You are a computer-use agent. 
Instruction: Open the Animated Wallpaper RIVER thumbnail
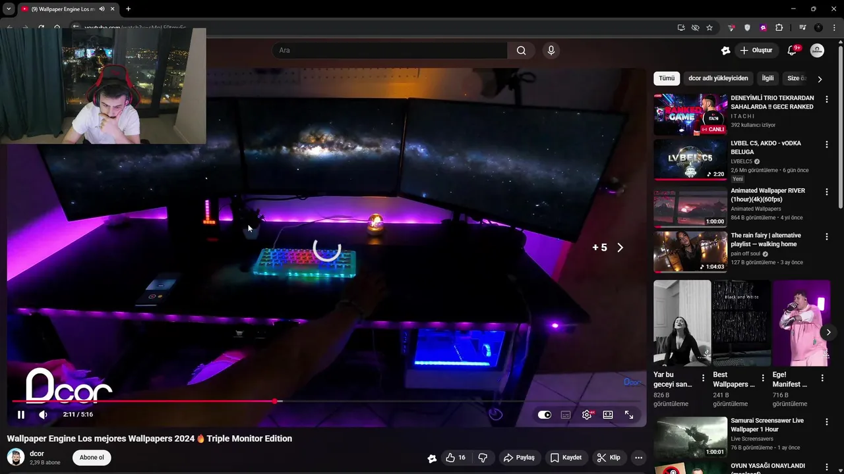coord(690,207)
